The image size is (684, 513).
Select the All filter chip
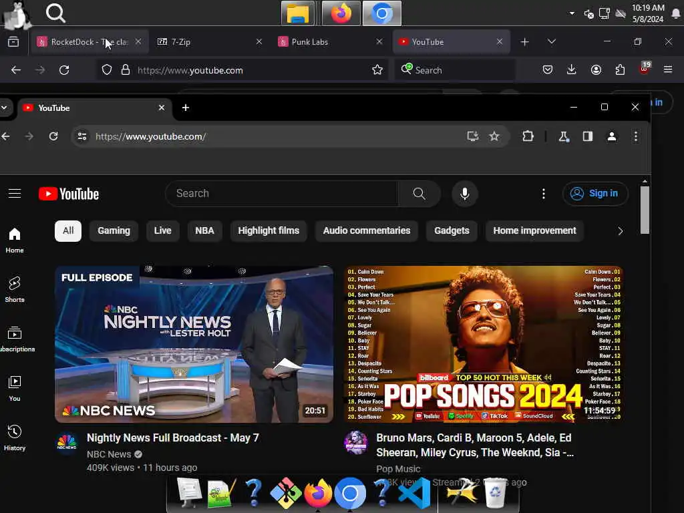coord(68,230)
